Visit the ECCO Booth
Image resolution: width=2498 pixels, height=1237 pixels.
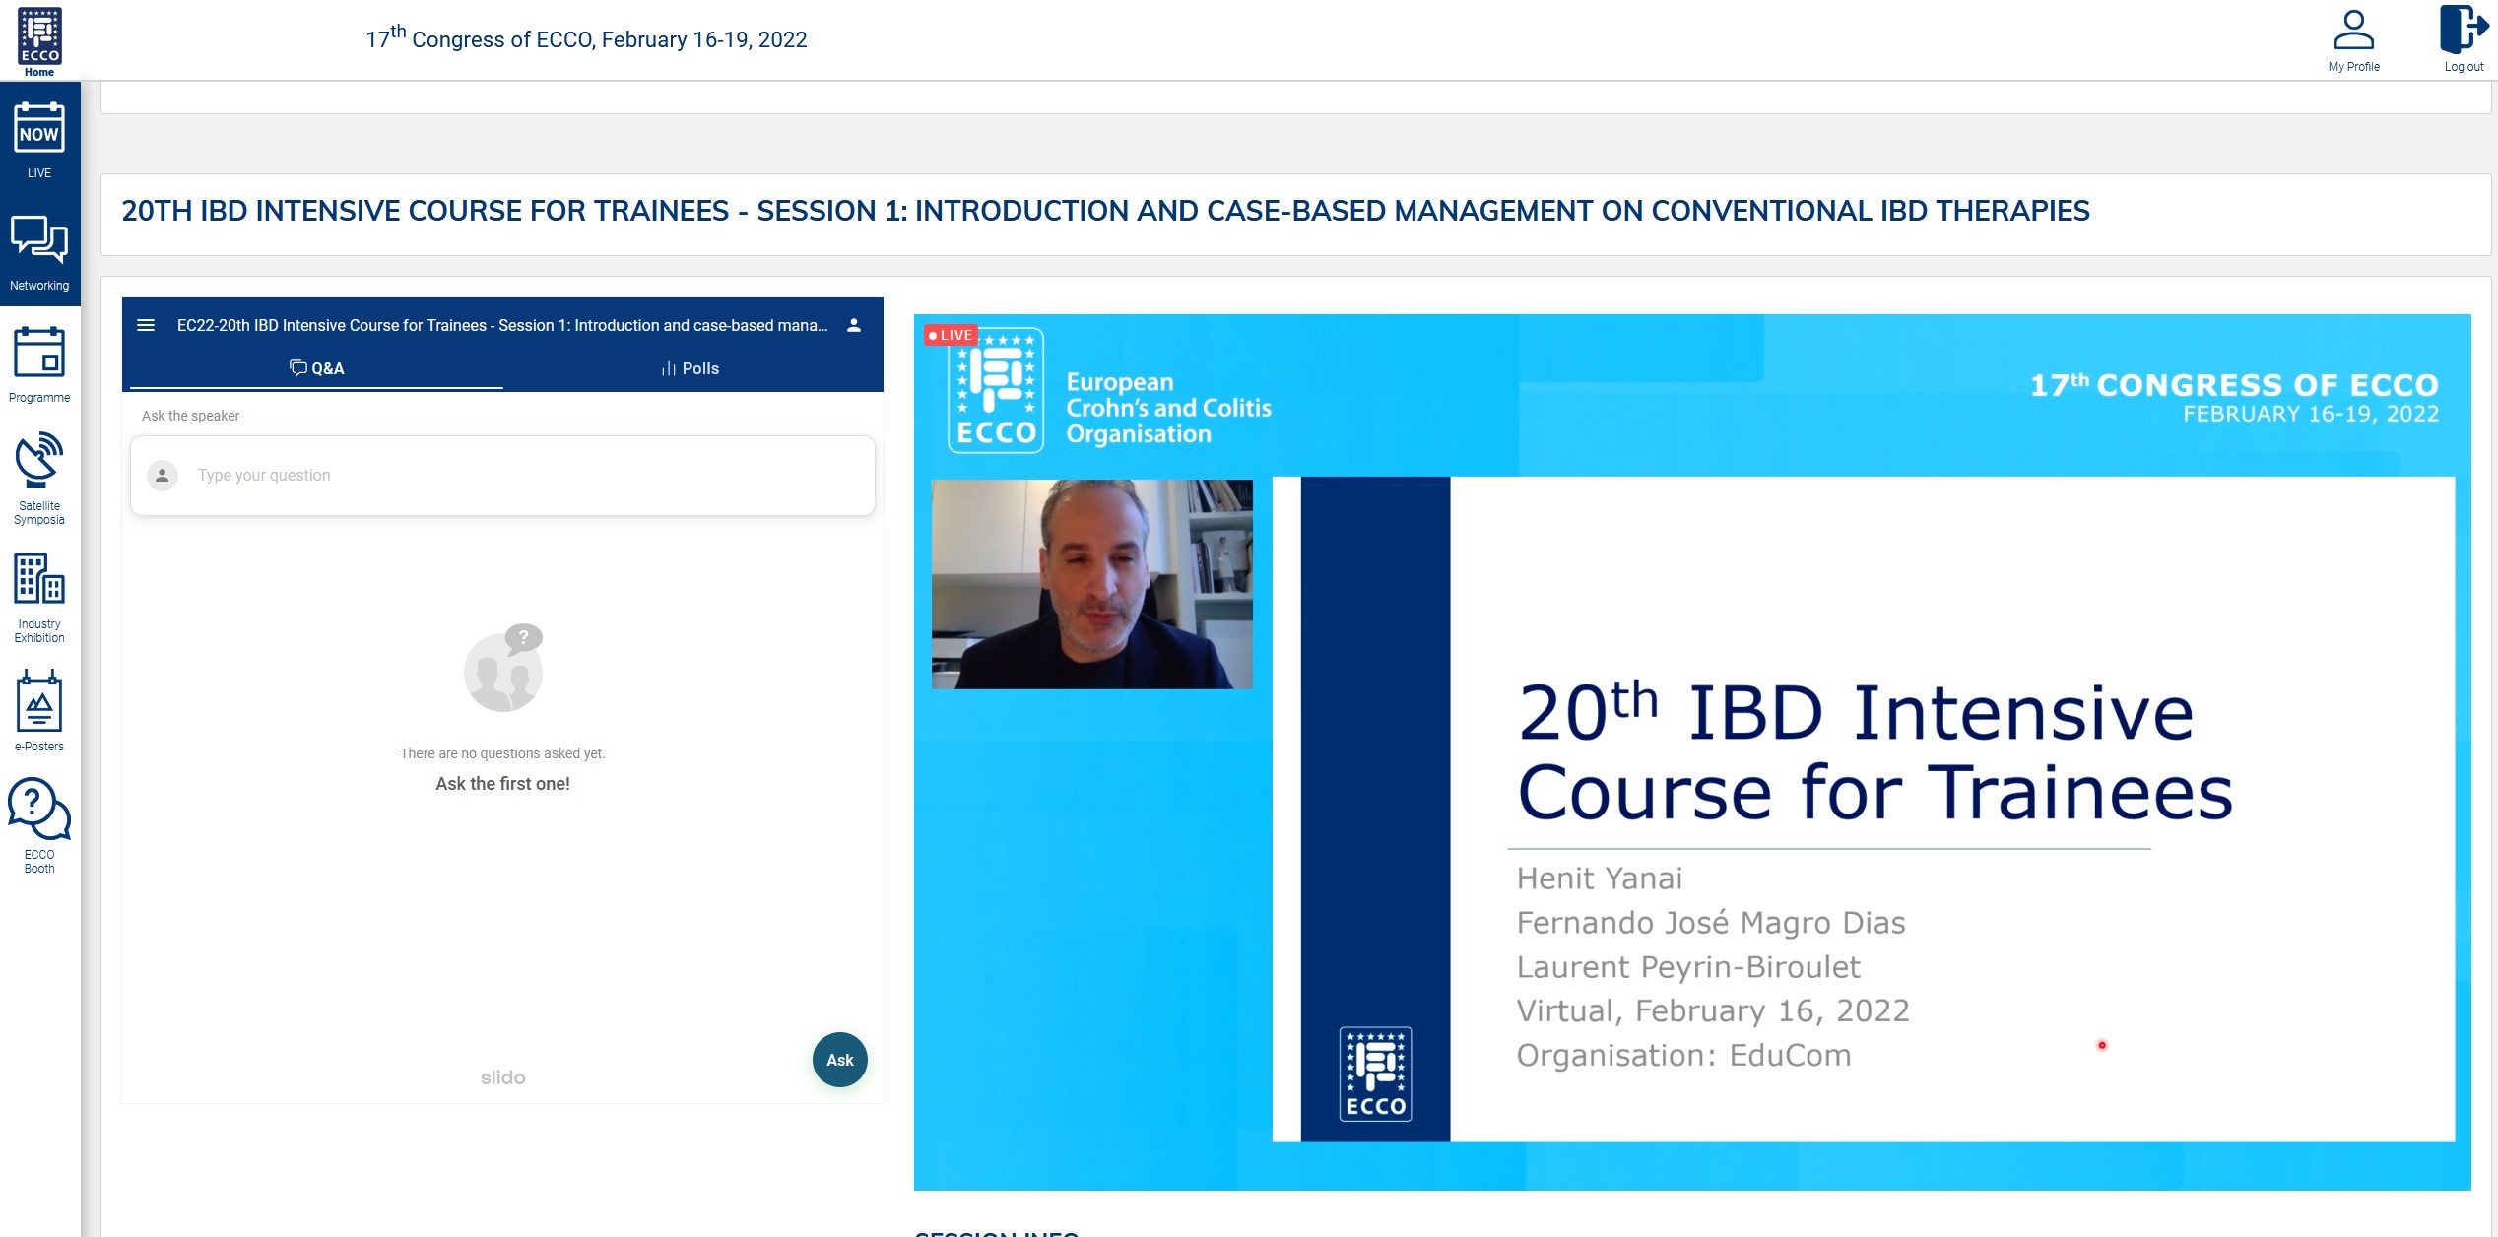click(39, 825)
